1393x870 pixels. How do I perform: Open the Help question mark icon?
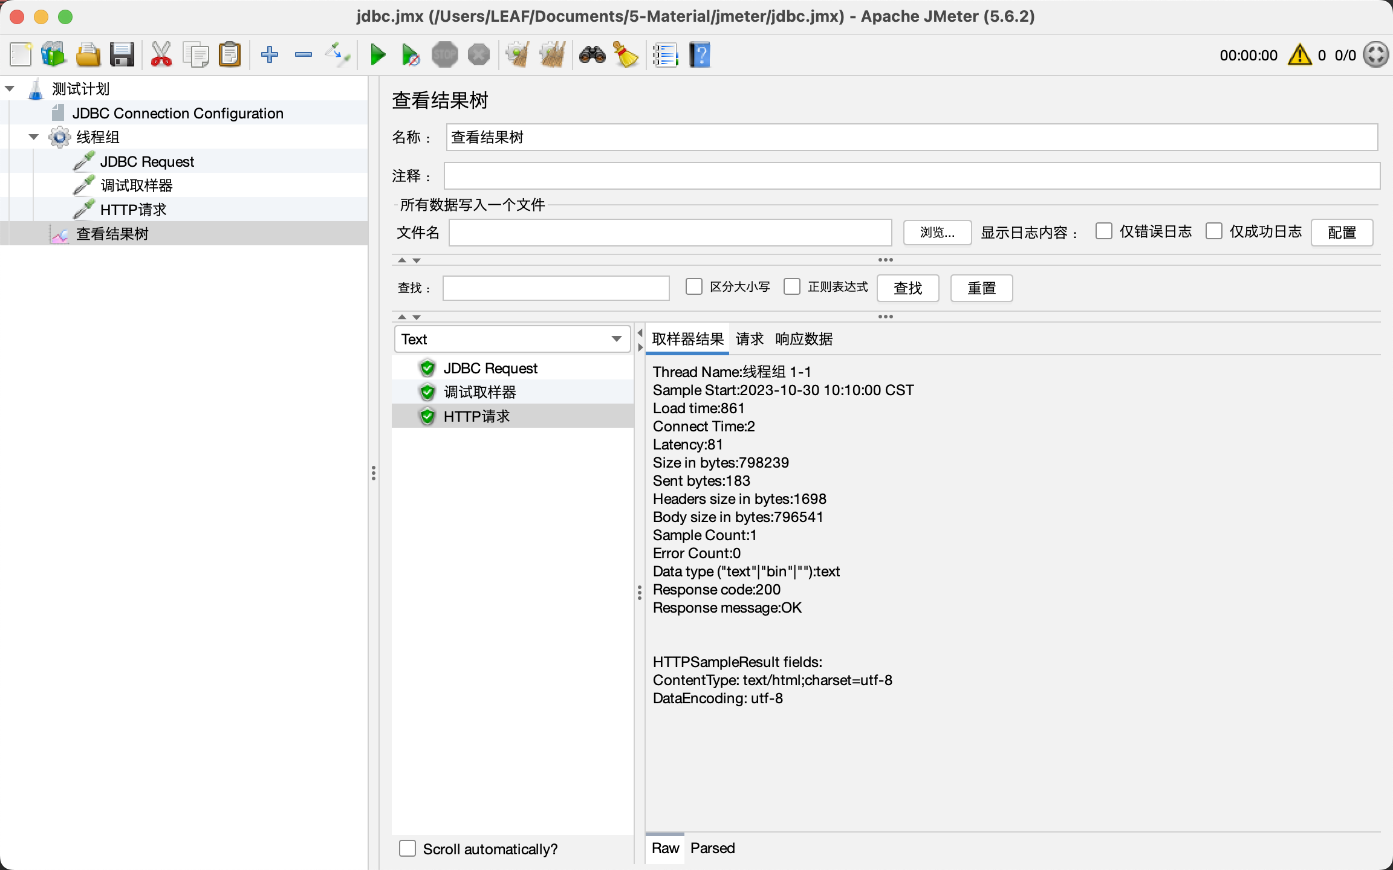click(700, 55)
